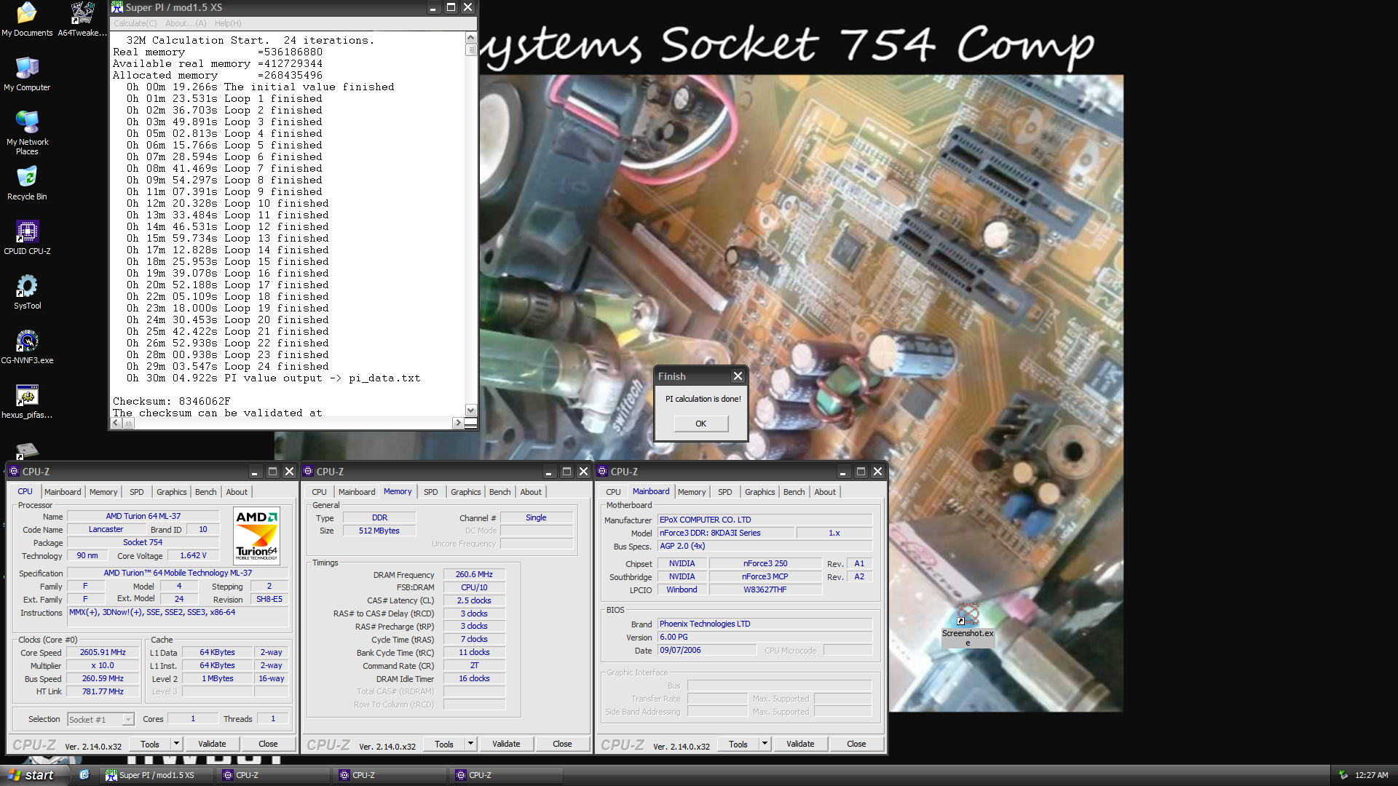Open About menu in Super PI
Image resolution: width=1398 pixels, height=786 pixels.
186,23
